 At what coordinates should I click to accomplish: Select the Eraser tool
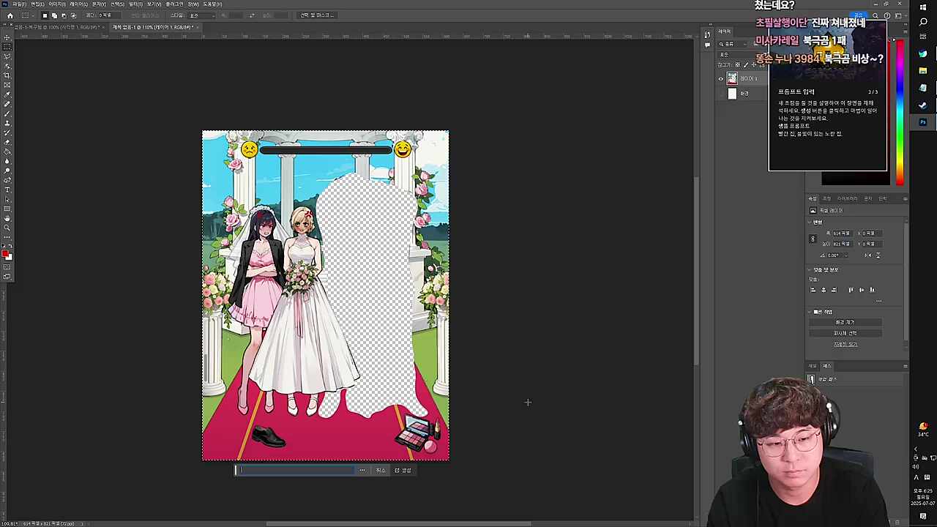click(7, 141)
